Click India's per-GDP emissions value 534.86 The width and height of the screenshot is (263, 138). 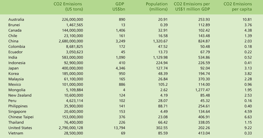coord(204,57)
